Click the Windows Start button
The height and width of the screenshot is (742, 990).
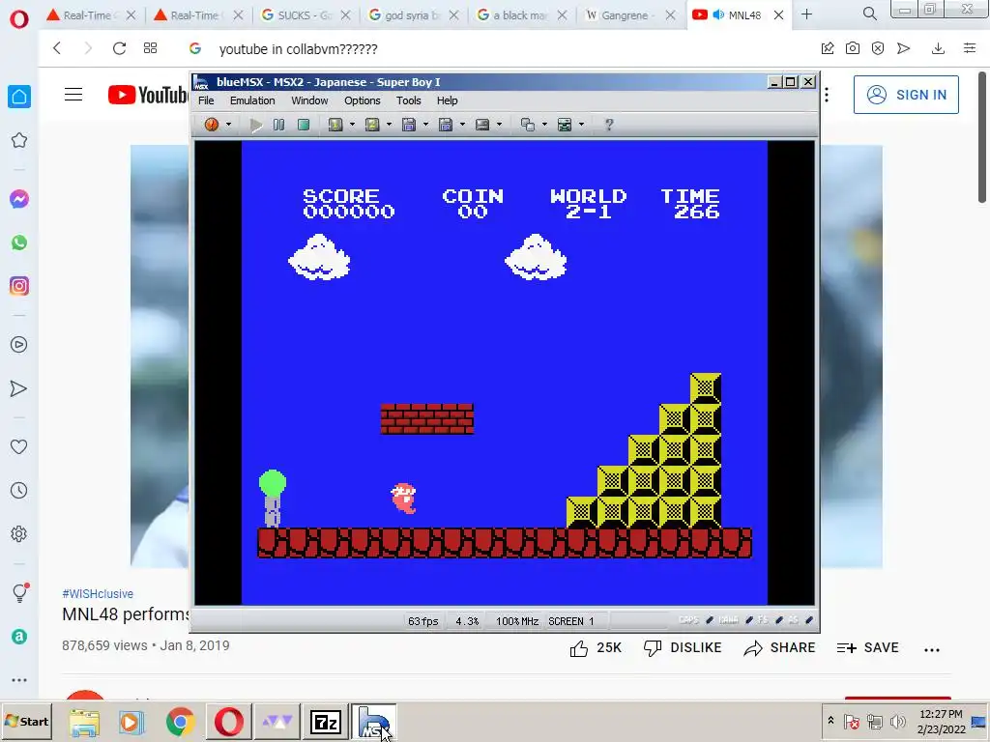26,721
